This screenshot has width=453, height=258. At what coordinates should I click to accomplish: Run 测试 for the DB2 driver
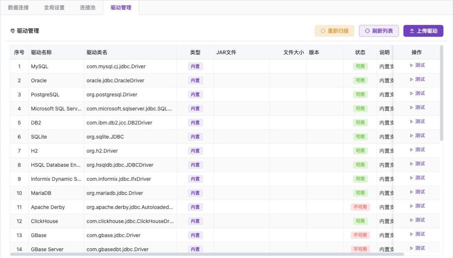pos(417,122)
